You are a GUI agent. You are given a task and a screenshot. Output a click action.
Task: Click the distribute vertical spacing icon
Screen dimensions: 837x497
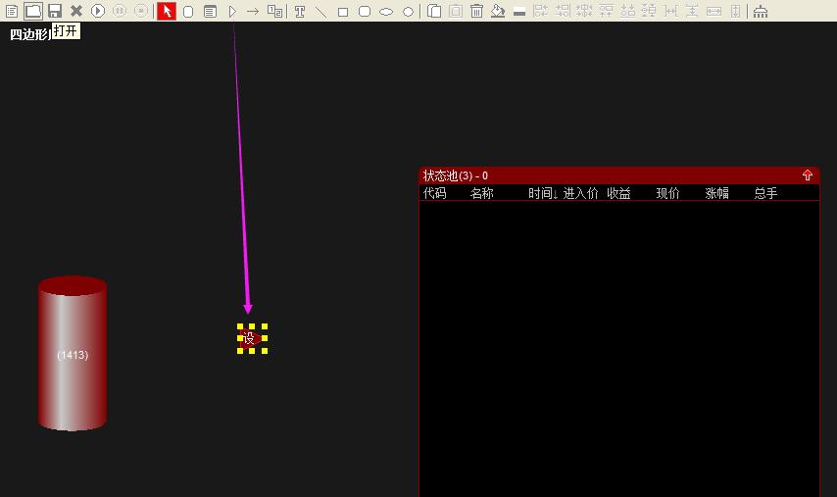[x=692, y=11]
